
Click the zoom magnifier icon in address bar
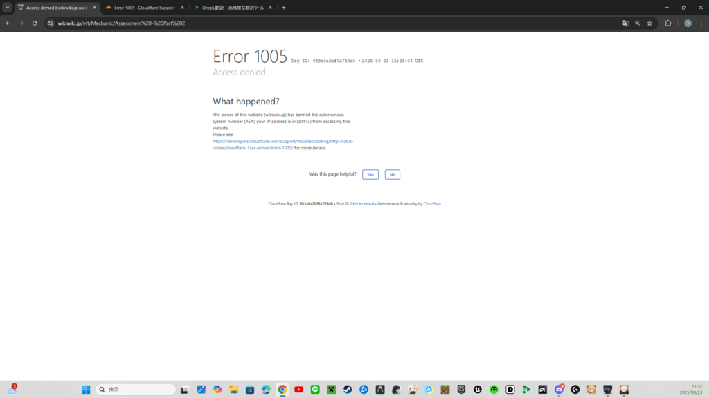tap(638, 23)
